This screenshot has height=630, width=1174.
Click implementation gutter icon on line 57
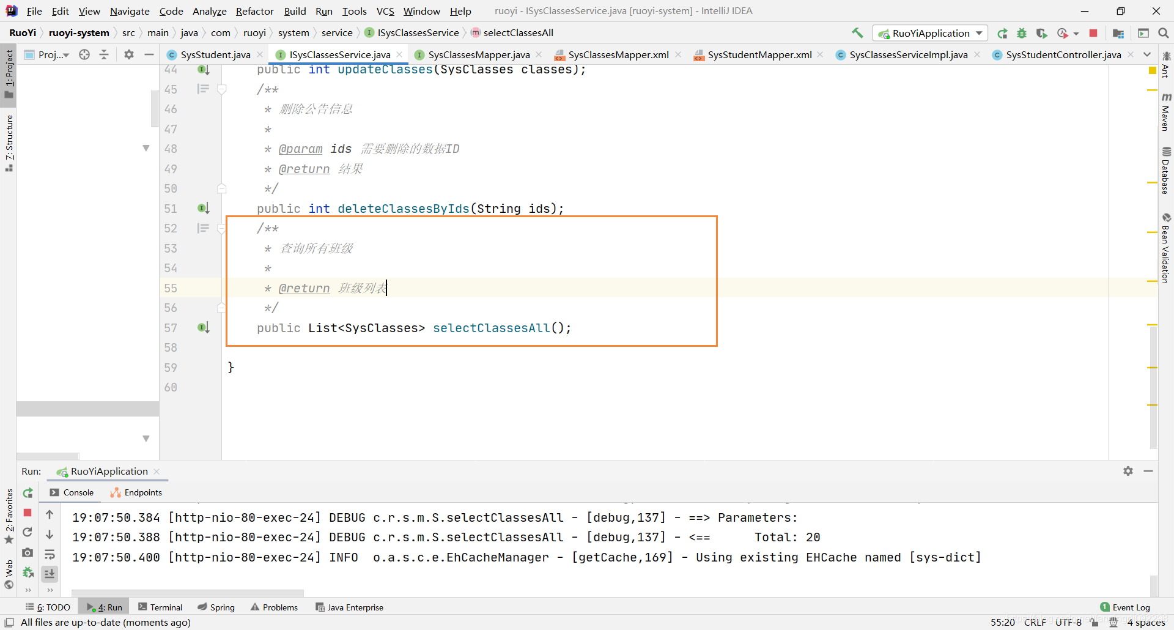[x=204, y=328]
